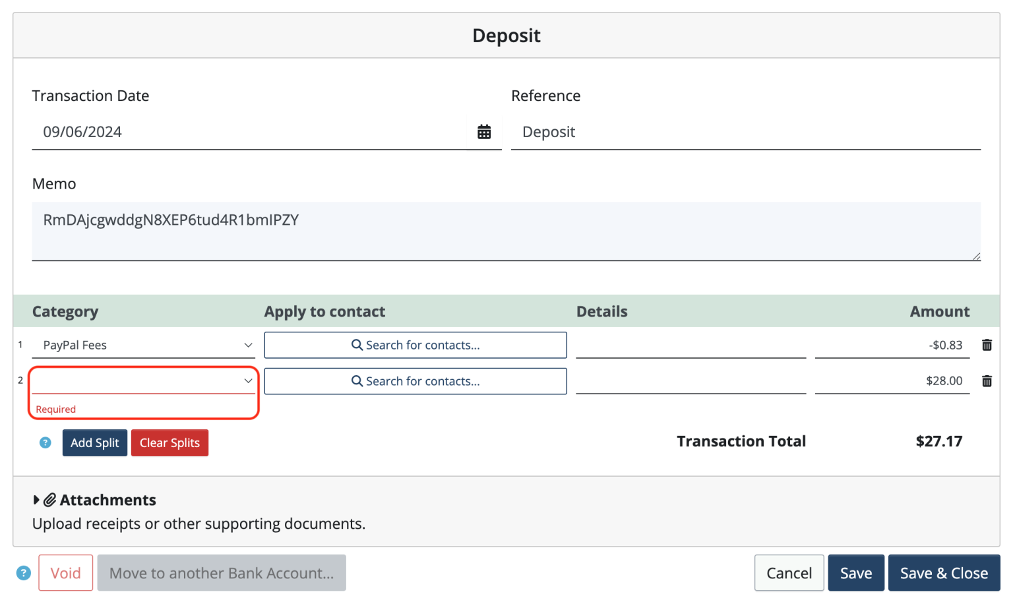Delete split row 2 with trash icon
Image resolution: width=1013 pixels, height=604 pixels.
point(987,380)
